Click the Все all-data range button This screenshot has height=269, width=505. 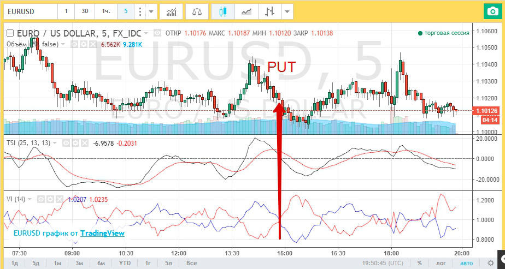tap(191, 263)
